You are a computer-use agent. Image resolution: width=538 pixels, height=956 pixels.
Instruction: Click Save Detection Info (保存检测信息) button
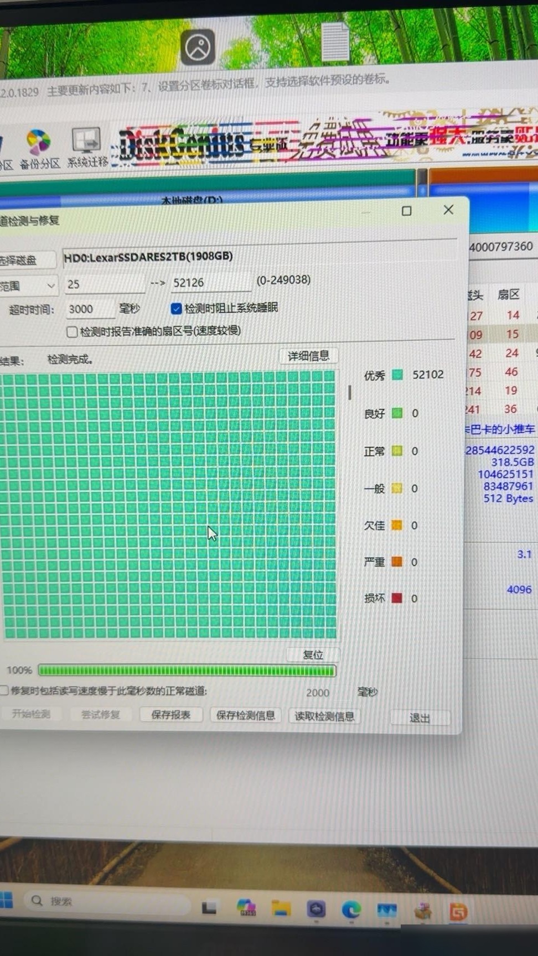pos(246,715)
